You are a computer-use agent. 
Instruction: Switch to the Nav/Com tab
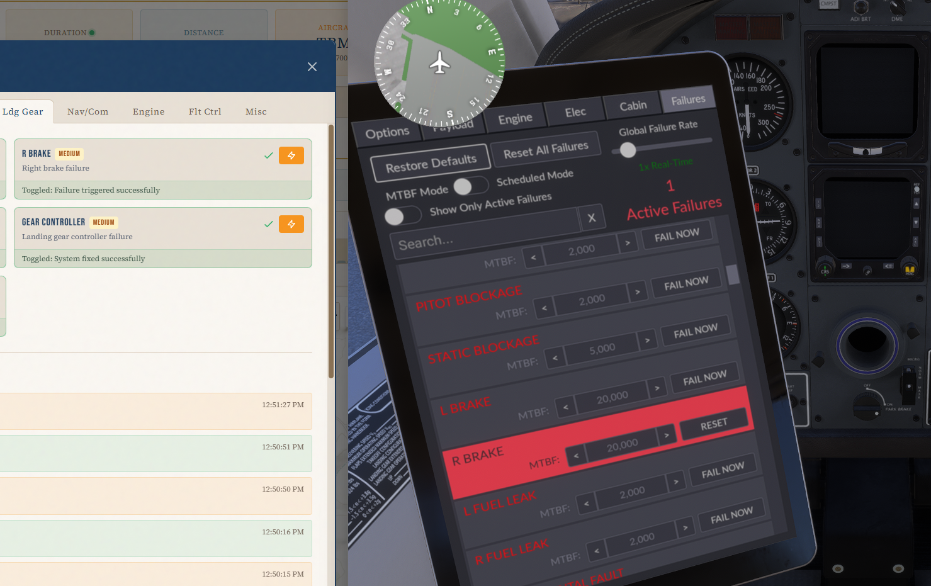click(87, 111)
